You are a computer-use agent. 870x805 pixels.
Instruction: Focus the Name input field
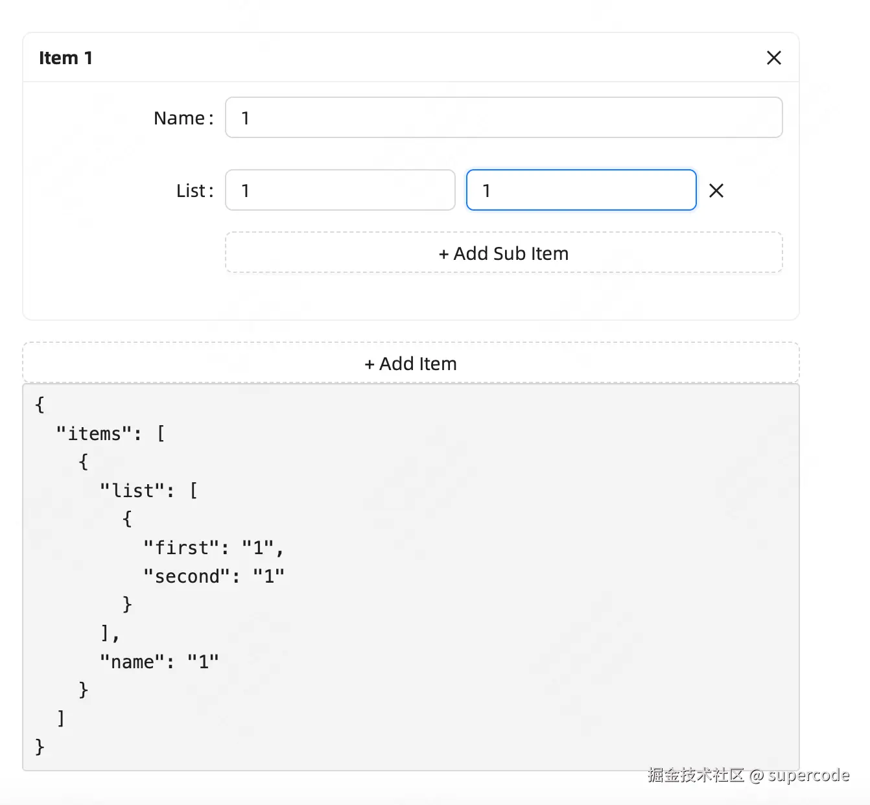click(x=503, y=118)
